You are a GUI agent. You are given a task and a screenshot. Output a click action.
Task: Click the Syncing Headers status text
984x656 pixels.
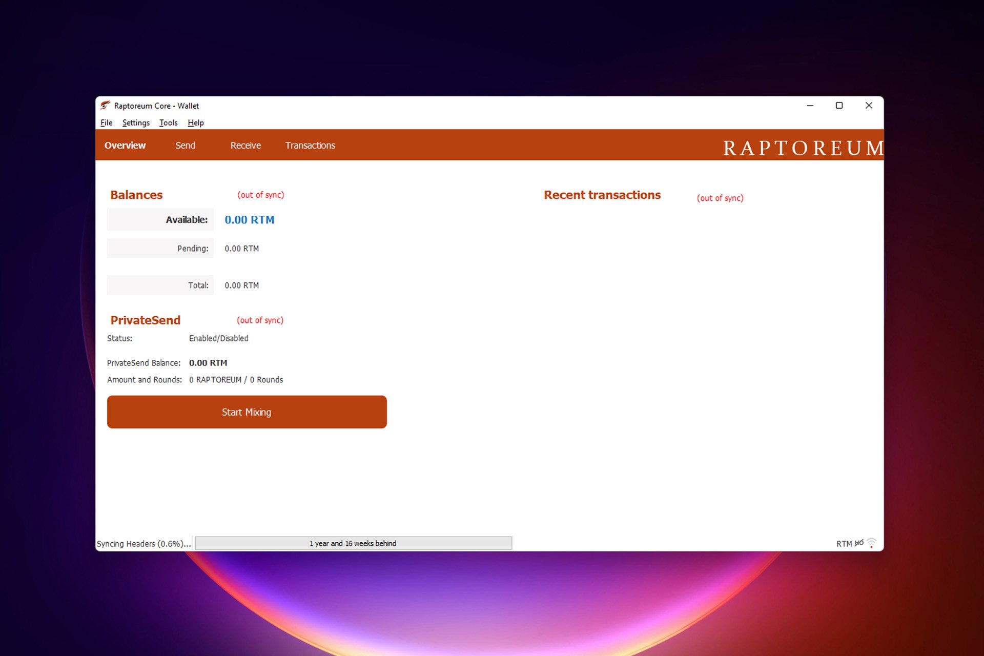[143, 544]
